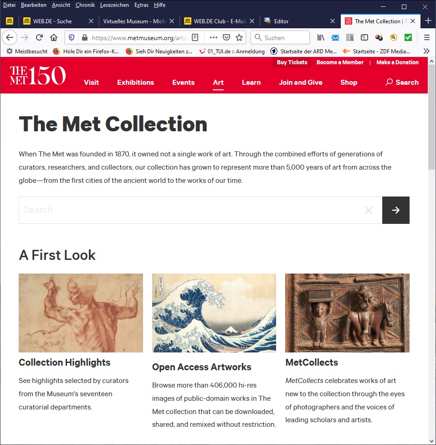
Task: Show sidebars with the sidebar toolbar icon
Action: [x=364, y=37]
